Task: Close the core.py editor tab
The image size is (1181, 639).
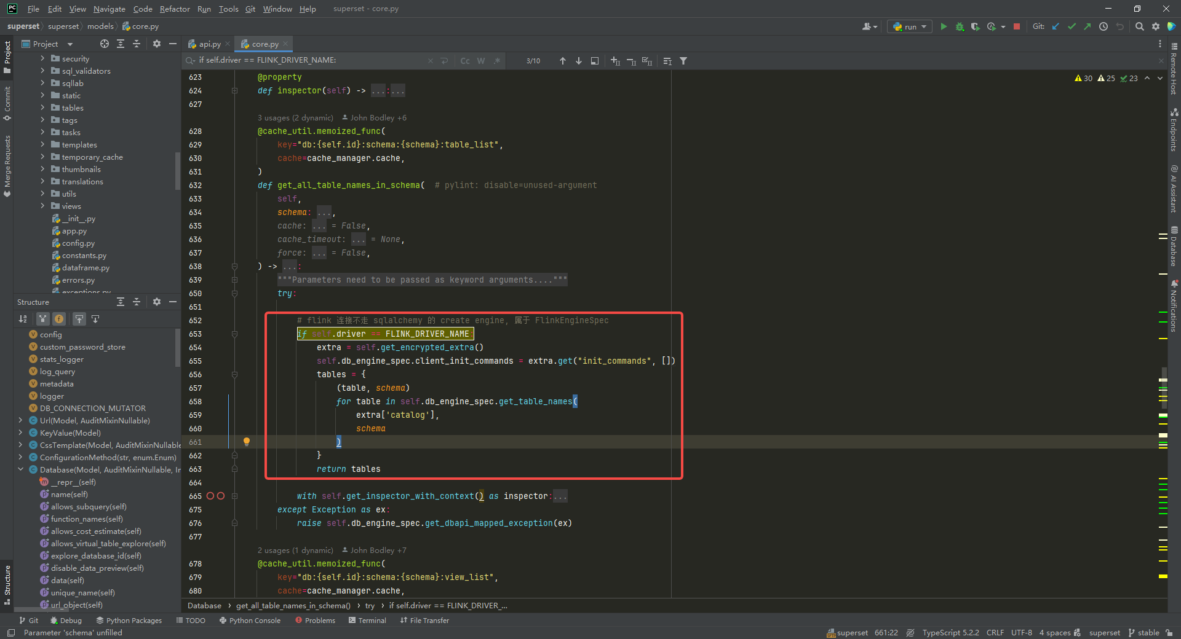Action: tap(285, 44)
